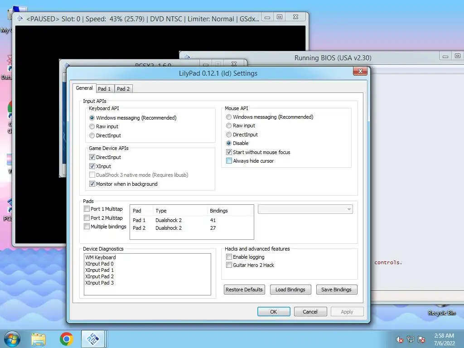Maximize the PAUSED game window
Image resolution: width=464 pixels, height=348 pixels.
click(x=279, y=17)
